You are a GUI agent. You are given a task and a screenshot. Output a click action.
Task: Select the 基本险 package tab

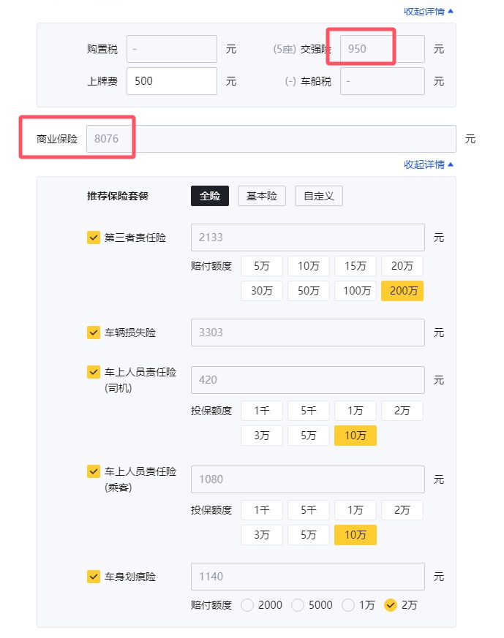click(262, 196)
